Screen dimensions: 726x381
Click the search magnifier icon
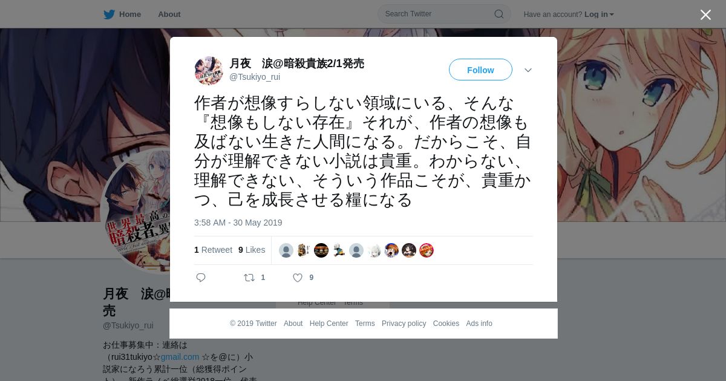[499, 14]
